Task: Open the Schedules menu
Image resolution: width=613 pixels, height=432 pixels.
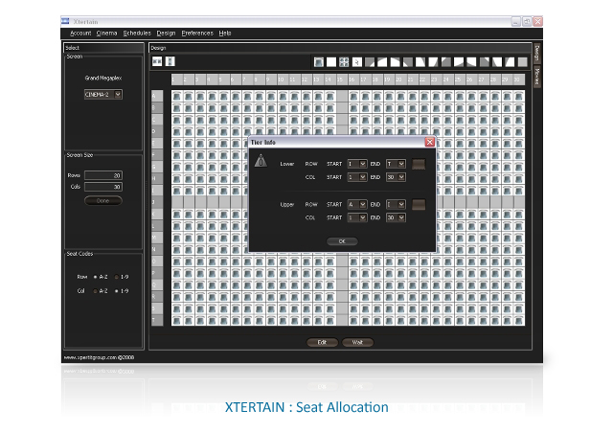Action: pos(137,34)
